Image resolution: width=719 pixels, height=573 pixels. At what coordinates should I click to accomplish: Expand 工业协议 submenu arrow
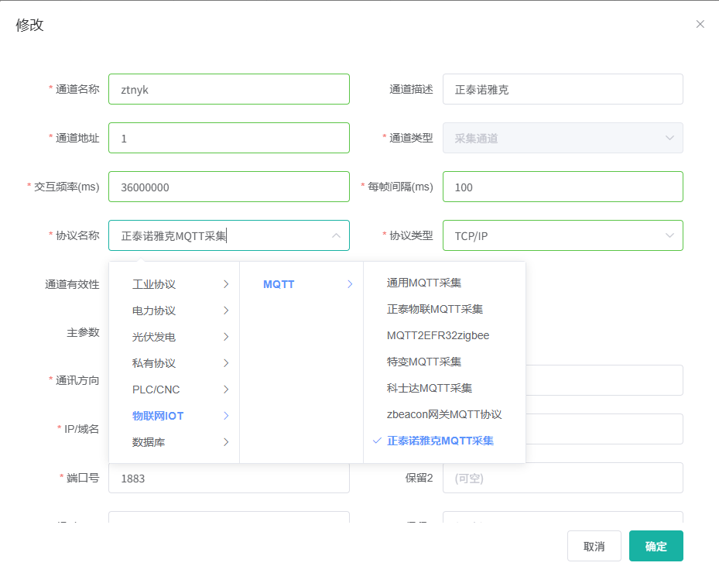pyautogui.click(x=226, y=284)
